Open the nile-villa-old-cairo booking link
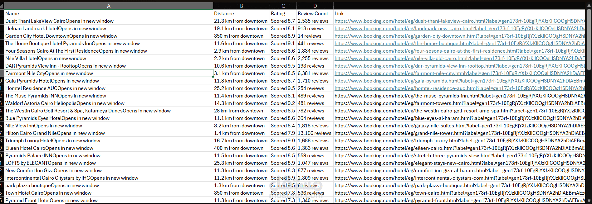Screen dimensions: 592x204 (459, 59)
